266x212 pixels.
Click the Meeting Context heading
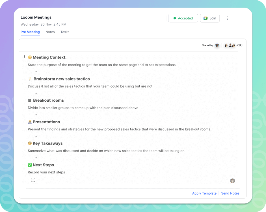(x=49, y=57)
